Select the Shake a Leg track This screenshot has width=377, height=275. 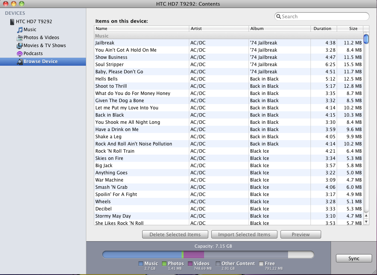229,136
